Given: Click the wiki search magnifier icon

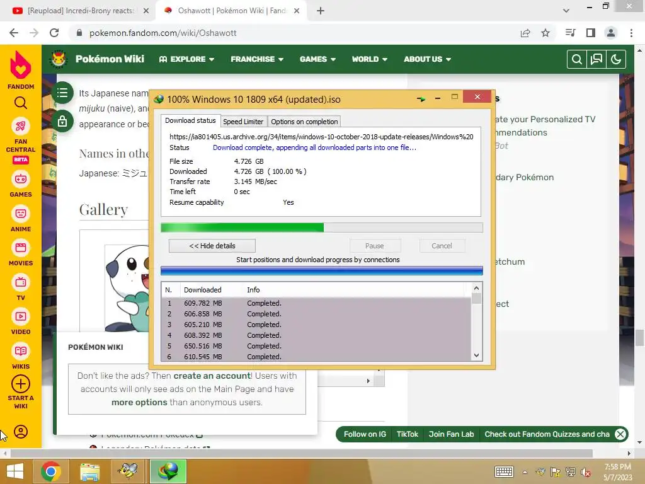Looking at the screenshot, I should pos(577,59).
